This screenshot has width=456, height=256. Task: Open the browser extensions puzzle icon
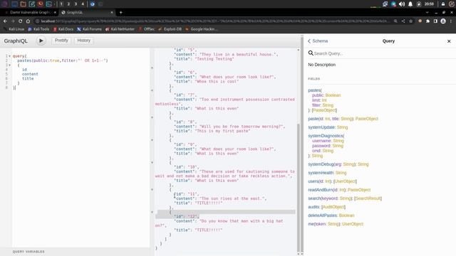pos(427,21)
